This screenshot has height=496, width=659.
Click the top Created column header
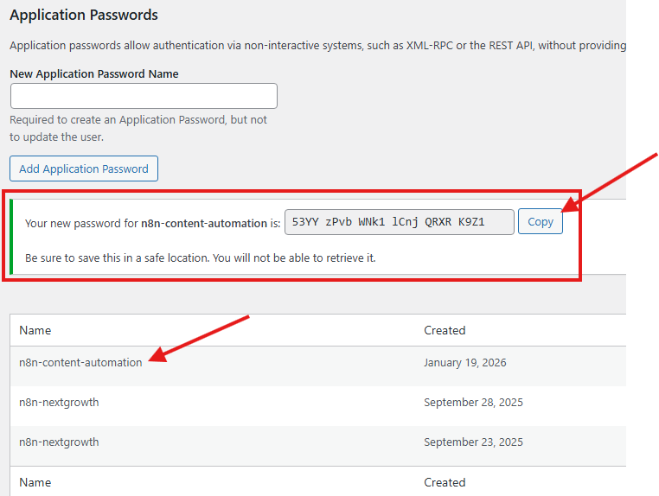pos(445,330)
